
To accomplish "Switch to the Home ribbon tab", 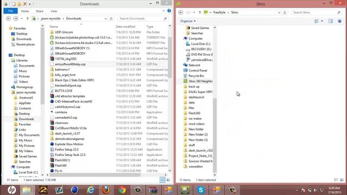I will click(25, 11).
